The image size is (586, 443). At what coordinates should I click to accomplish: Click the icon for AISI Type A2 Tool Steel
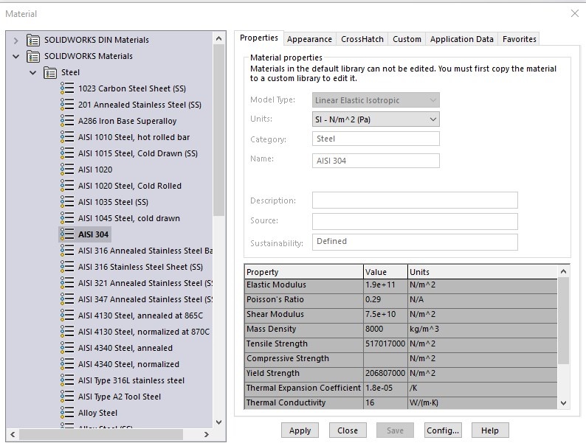click(x=67, y=397)
